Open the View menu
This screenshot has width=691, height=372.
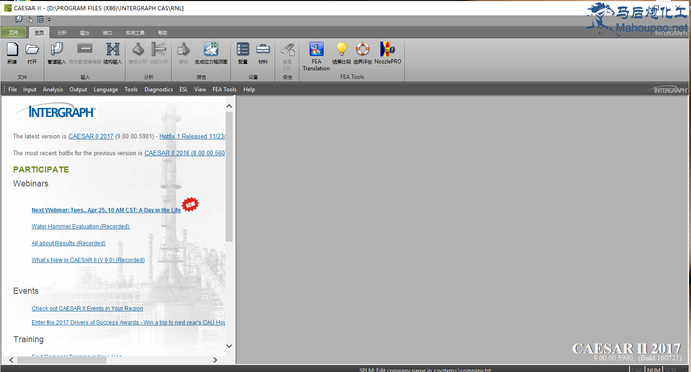[200, 90]
